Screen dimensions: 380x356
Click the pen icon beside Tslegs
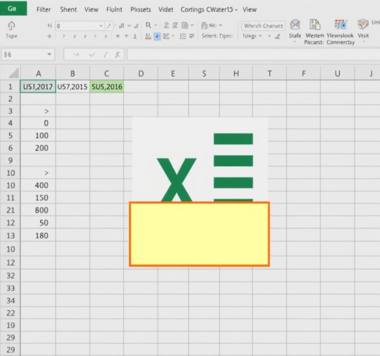pos(278,36)
